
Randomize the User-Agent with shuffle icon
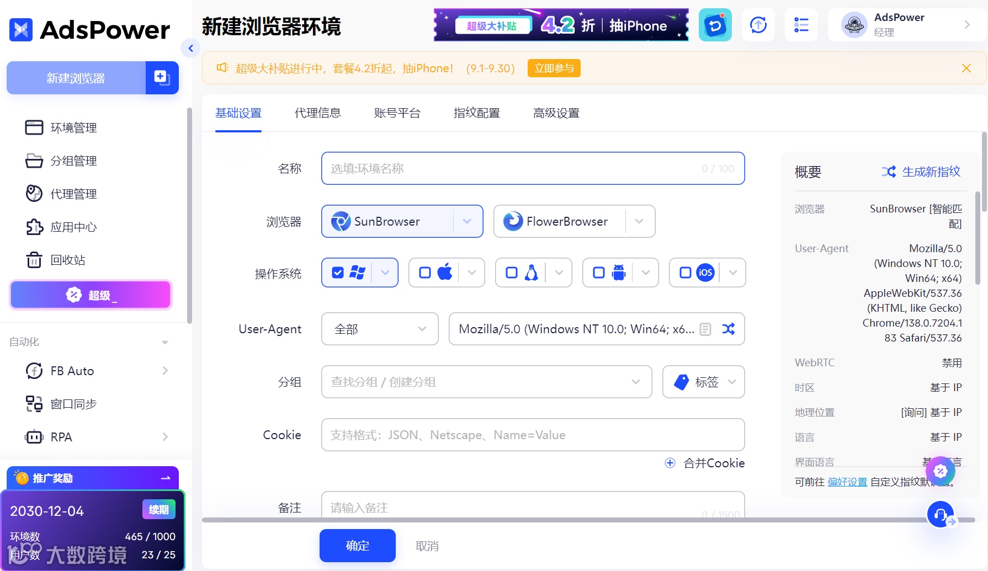point(729,329)
